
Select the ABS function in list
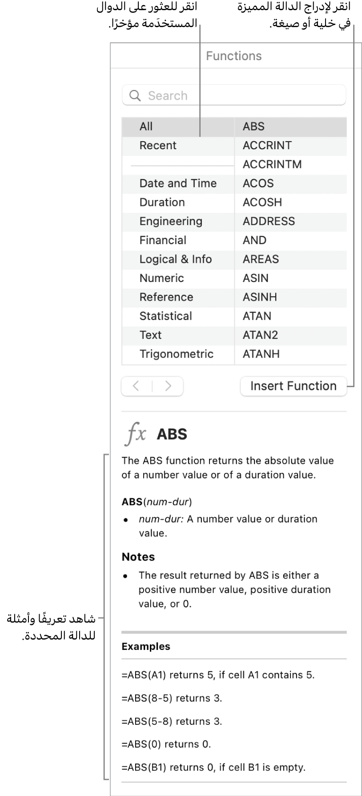point(253,126)
